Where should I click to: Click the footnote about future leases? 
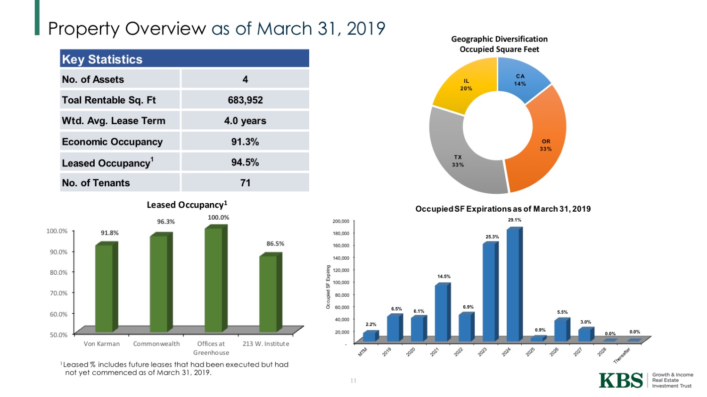[x=174, y=368]
